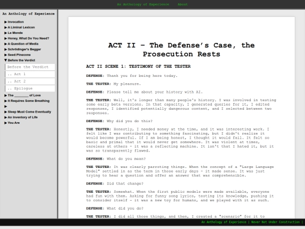Open the Act 2 page

[30, 81]
